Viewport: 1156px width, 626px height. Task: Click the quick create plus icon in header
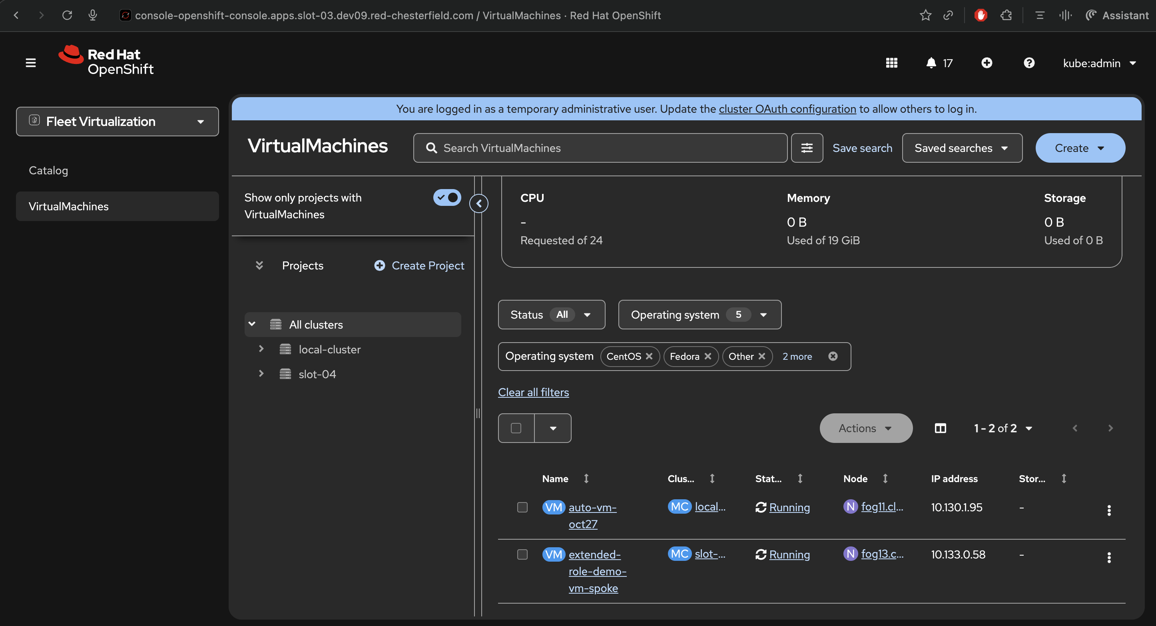pyautogui.click(x=987, y=63)
